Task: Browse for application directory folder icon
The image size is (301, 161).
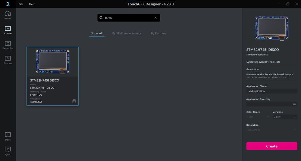Action: [294, 104]
